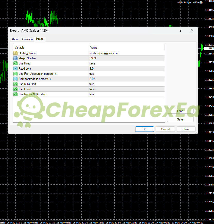
Task: Select the Use Mobile Notification label
Action: point(32,94)
